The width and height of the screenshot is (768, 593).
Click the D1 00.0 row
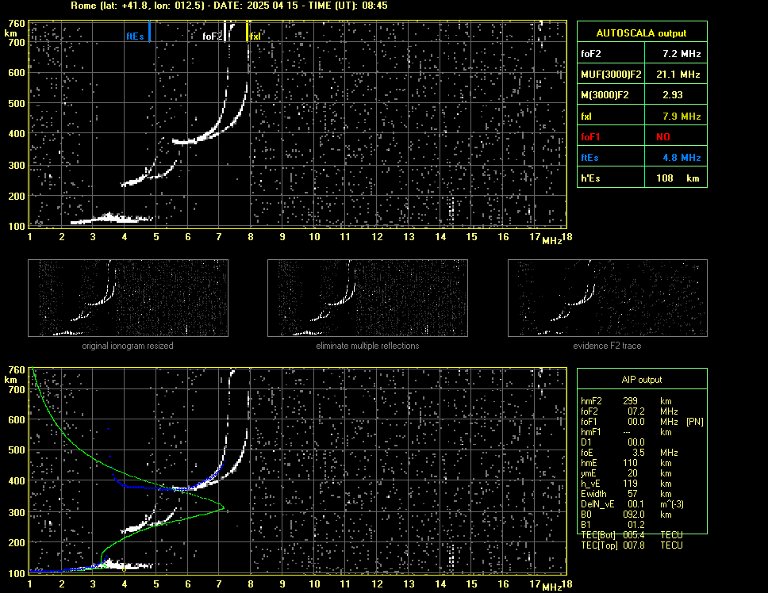click(x=612, y=442)
